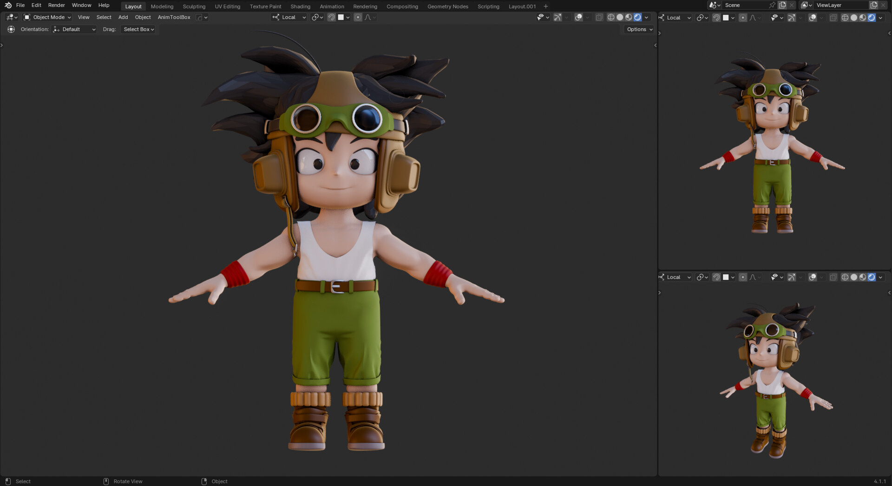Toggle viewport overlays in the bottom-right viewport
Viewport: 892px width, 486px height.
coord(813,277)
